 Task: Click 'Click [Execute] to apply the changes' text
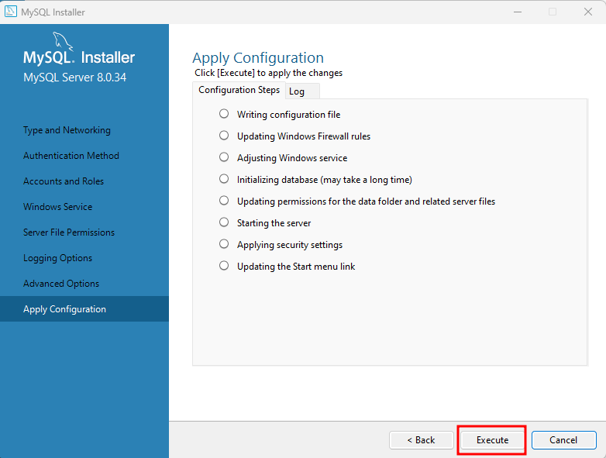(x=269, y=73)
